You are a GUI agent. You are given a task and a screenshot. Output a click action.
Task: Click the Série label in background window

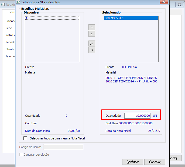pyautogui.click(x=9, y=28)
